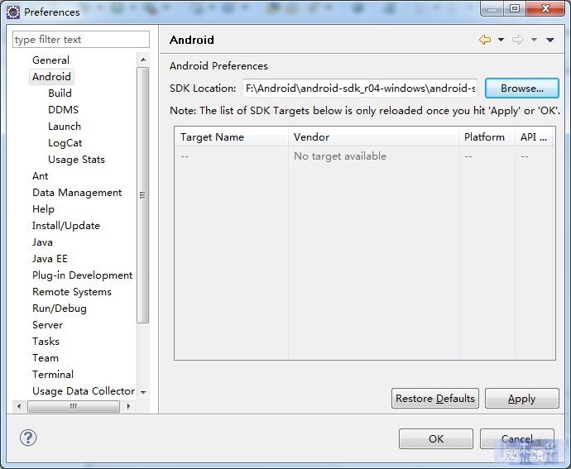Select Terminal in the preferences tree

coord(53,375)
